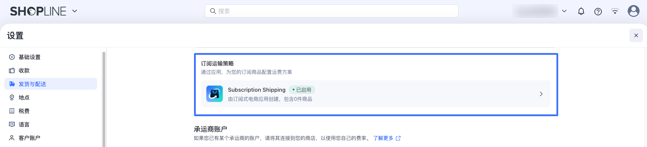Open the store account dropdown arrow
Image resolution: width=647 pixels, height=147 pixels.
click(564, 11)
